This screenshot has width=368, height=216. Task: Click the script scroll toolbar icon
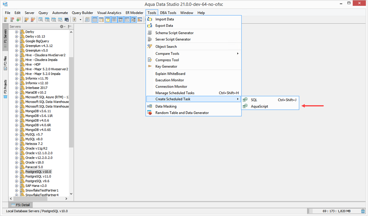point(87,20)
